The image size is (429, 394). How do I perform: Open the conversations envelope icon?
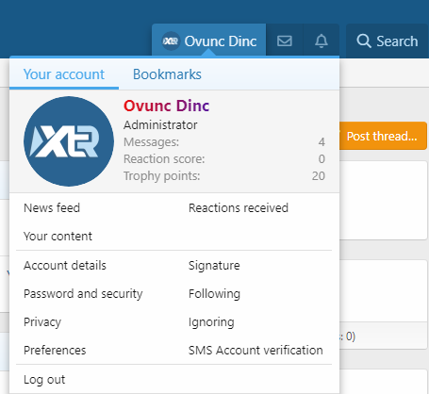click(285, 41)
